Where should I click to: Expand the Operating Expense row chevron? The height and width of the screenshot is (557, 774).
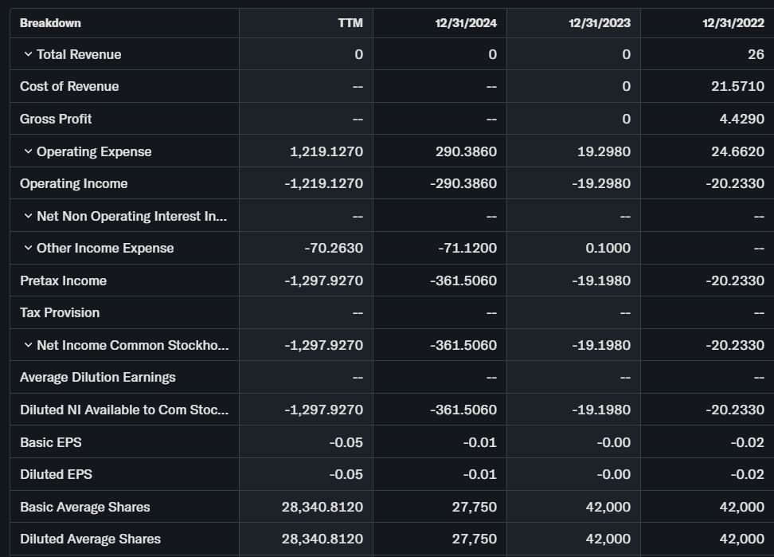click(x=28, y=151)
